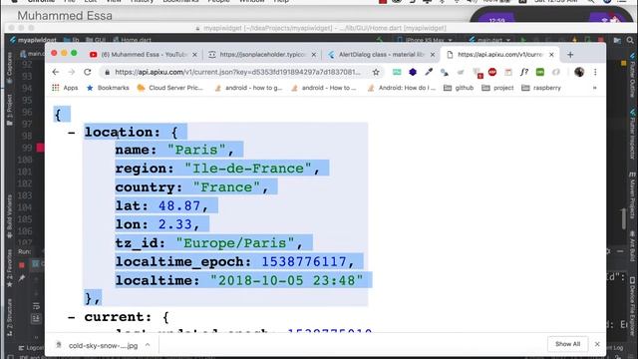Viewport: 638px width, 359px height.
Task: Close the AlertDialog class tab
Action: click(432, 54)
